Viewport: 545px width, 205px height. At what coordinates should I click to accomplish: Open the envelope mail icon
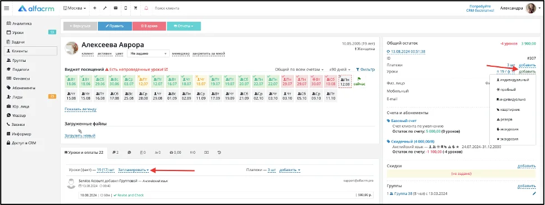(x=115, y=8)
